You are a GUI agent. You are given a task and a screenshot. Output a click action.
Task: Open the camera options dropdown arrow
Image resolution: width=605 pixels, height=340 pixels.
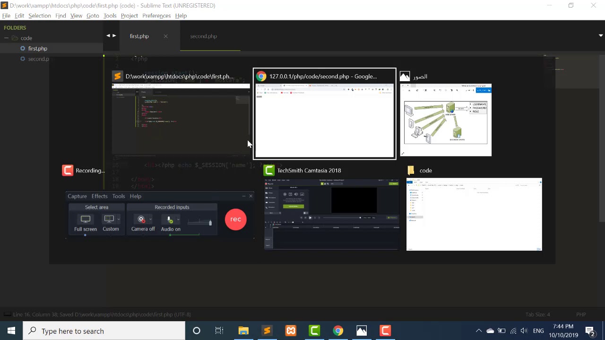[150, 219]
